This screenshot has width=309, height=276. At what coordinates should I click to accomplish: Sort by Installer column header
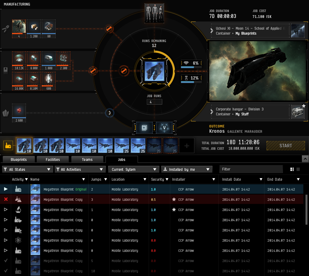tap(194, 179)
